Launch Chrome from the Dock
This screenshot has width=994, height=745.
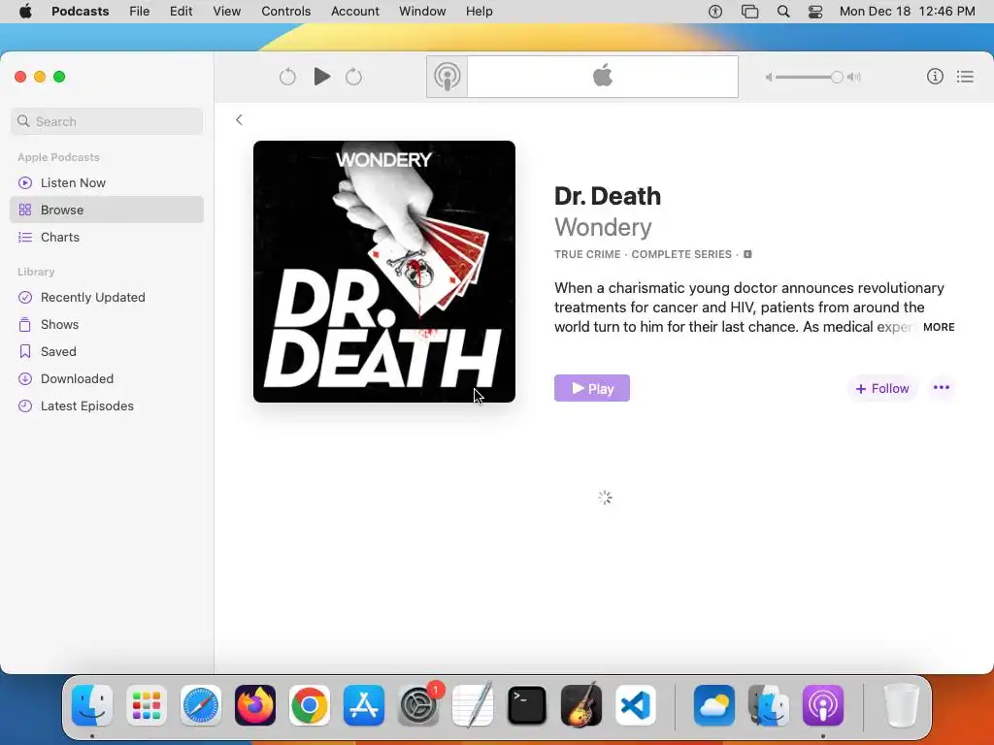[310, 705]
